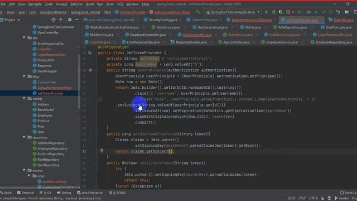
Task: Click the Project panel vertical scrollbar
Action: tap(79, 82)
